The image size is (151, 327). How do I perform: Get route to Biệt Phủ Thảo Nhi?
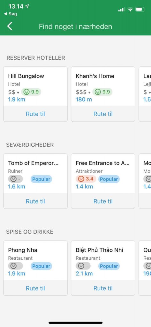103,288
